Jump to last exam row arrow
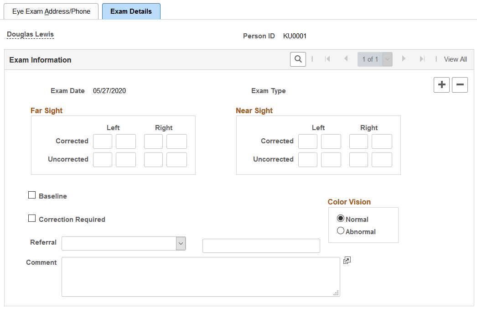 point(422,59)
